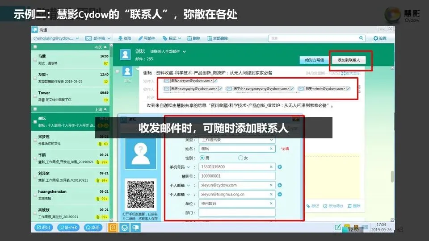
Task: Select the 女 gender radio button
Action: point(240,158)
